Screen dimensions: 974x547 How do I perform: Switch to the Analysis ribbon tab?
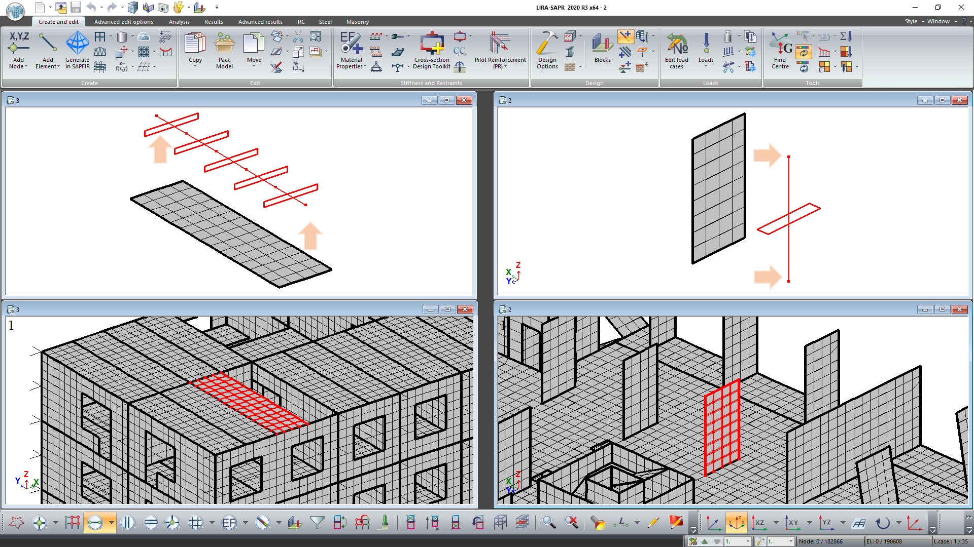tap(179, 22)
